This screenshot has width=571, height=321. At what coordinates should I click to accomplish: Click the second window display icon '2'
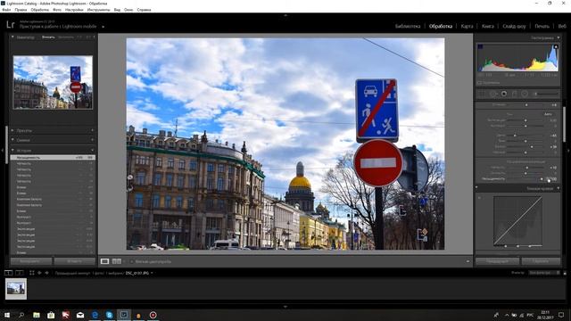pos(20,273)
